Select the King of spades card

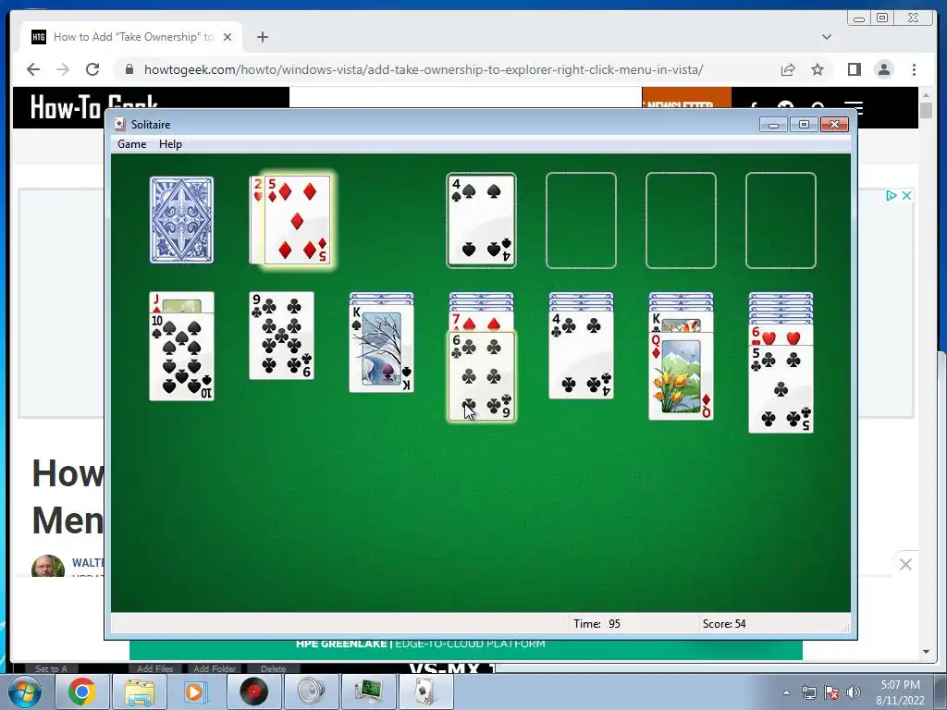382,349
